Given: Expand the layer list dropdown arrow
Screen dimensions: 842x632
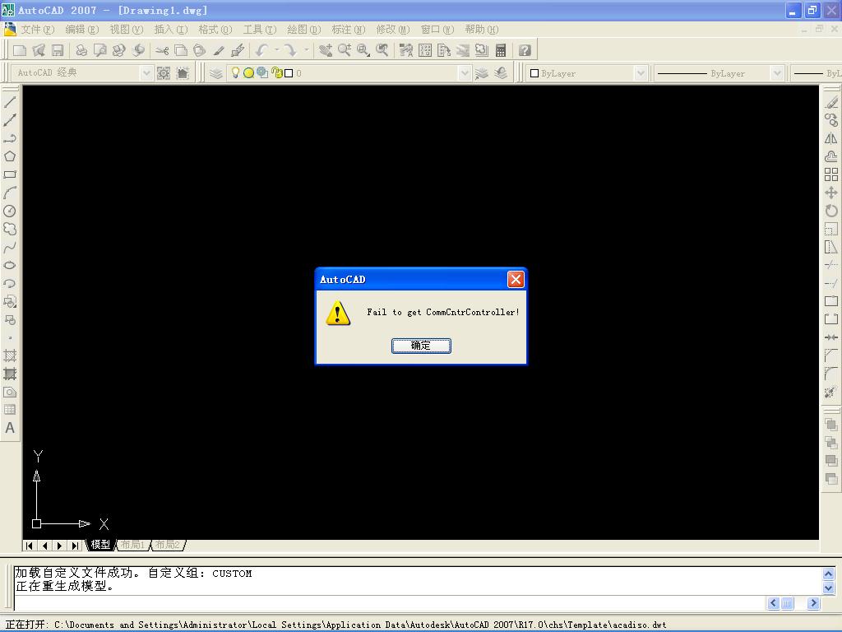Looking at the screenshot, I should [x=465, y=73].
